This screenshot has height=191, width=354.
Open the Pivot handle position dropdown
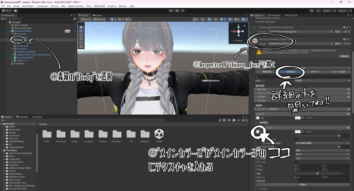tap(86, 19)
